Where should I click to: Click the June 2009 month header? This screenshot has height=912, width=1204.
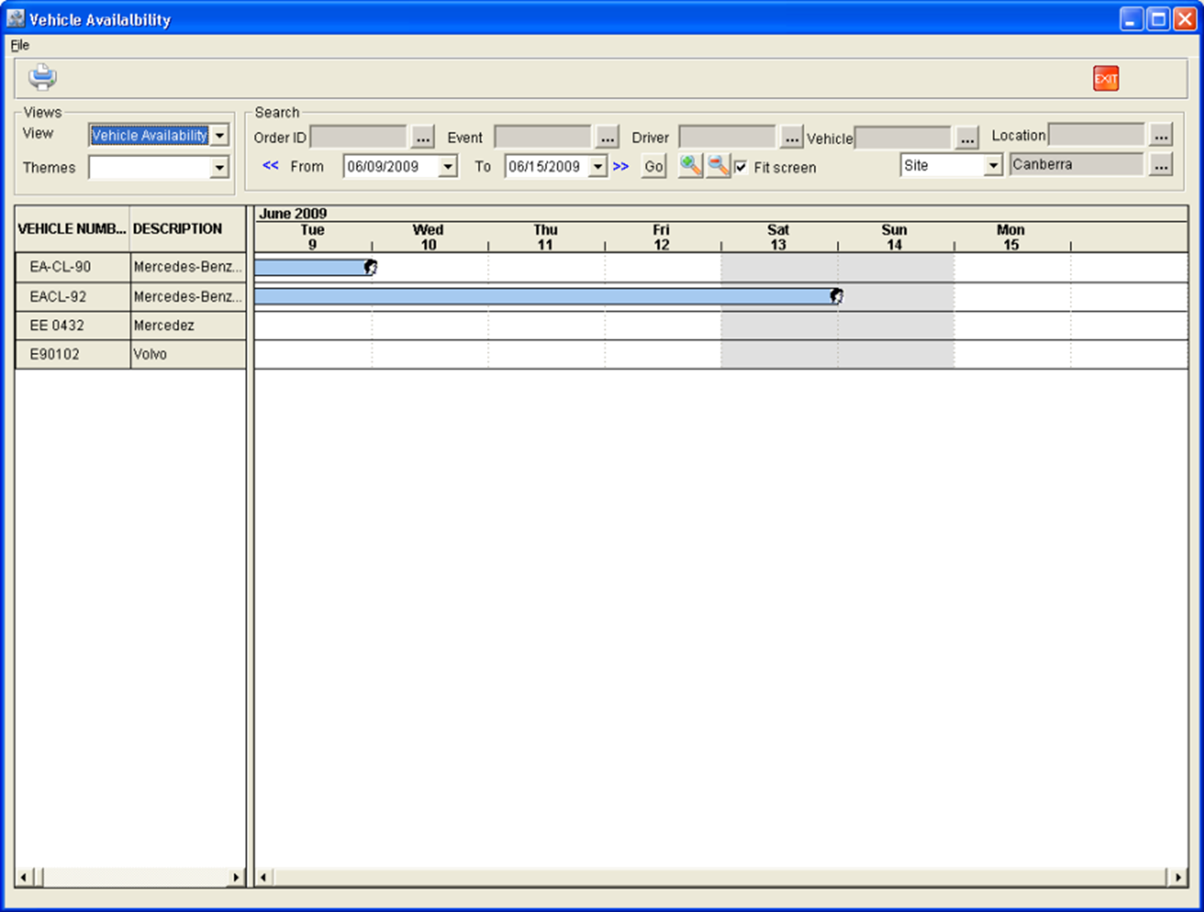coord(293,214)
